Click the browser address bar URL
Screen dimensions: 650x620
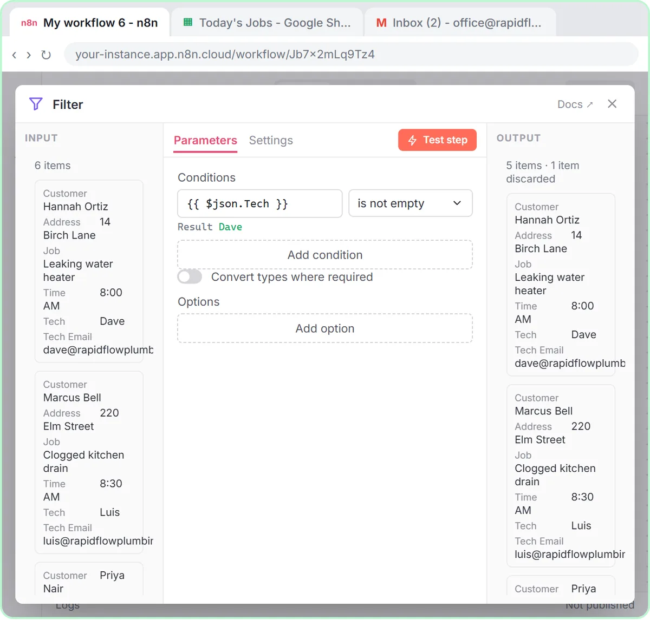tap(225, 55)
